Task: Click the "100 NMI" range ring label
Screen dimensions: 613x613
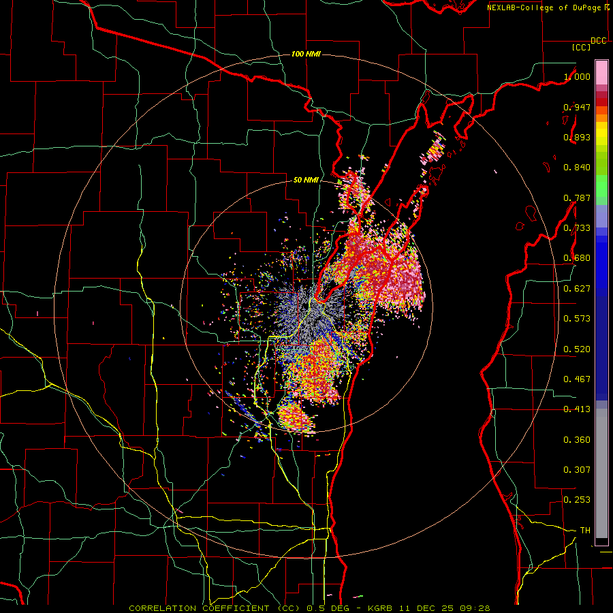Action: coord(306,54)
